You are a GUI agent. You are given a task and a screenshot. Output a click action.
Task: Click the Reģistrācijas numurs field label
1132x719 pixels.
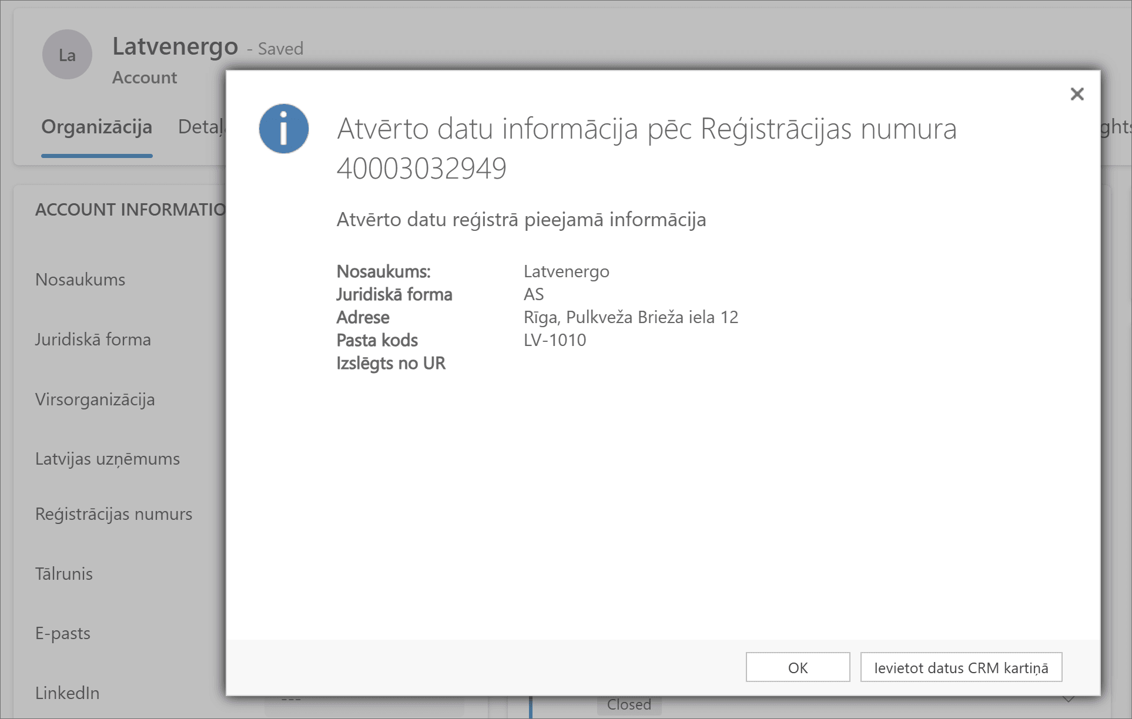coord(113,514)
